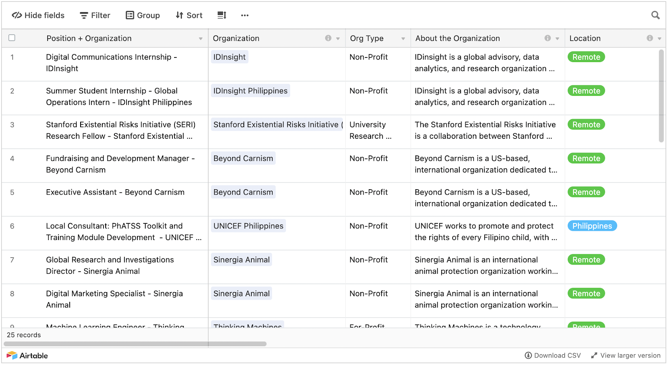Click About the Organization info icon
Image resolution: width=668 pixels, height=365 pixels.
click(x=547, y=38)
